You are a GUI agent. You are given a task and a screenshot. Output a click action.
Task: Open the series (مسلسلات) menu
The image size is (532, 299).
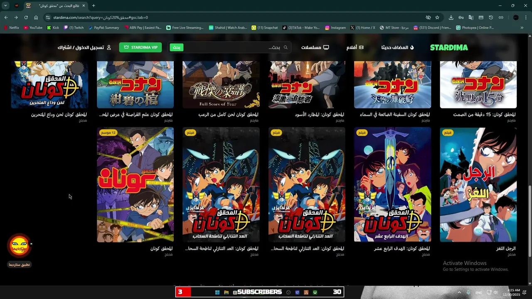(x=315, y=47)
